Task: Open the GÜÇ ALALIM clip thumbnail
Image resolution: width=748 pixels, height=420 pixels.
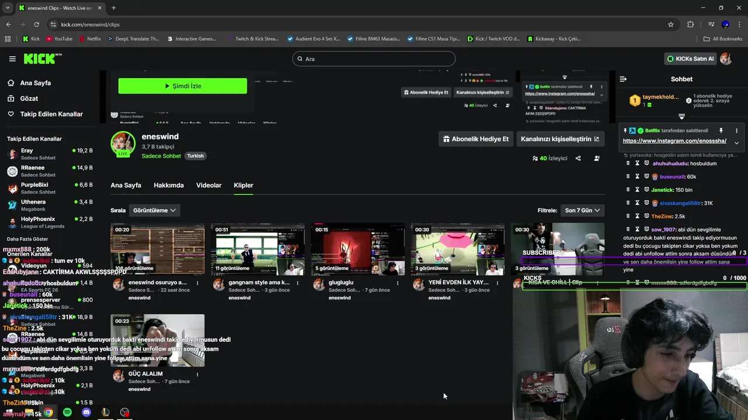Action: 158,340
